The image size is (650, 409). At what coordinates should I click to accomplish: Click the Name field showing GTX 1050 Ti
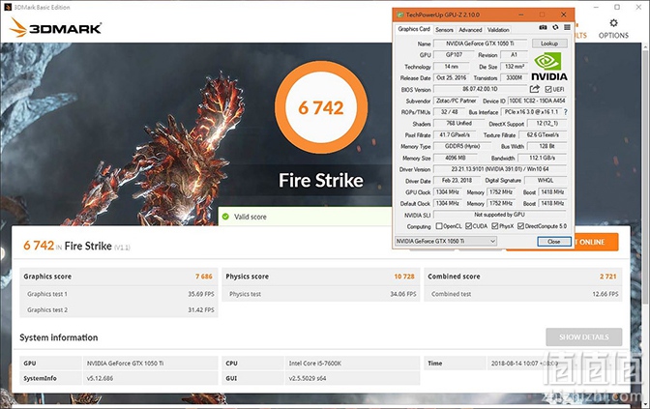480,44
